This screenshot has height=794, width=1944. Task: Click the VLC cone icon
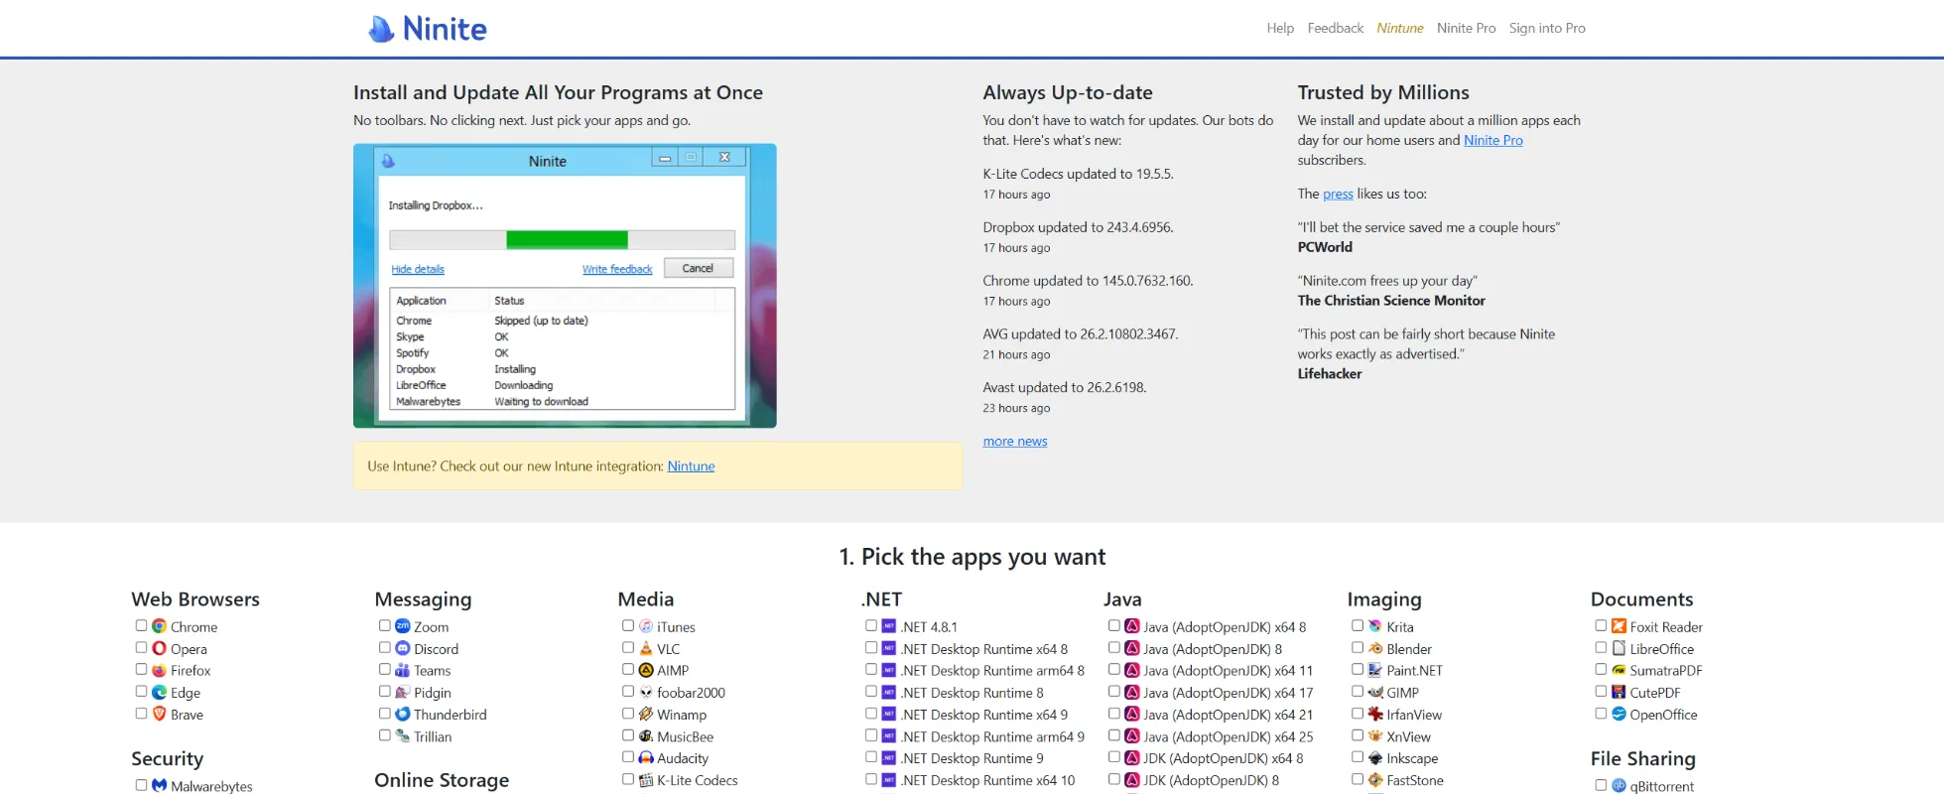(x=646, y=648)
